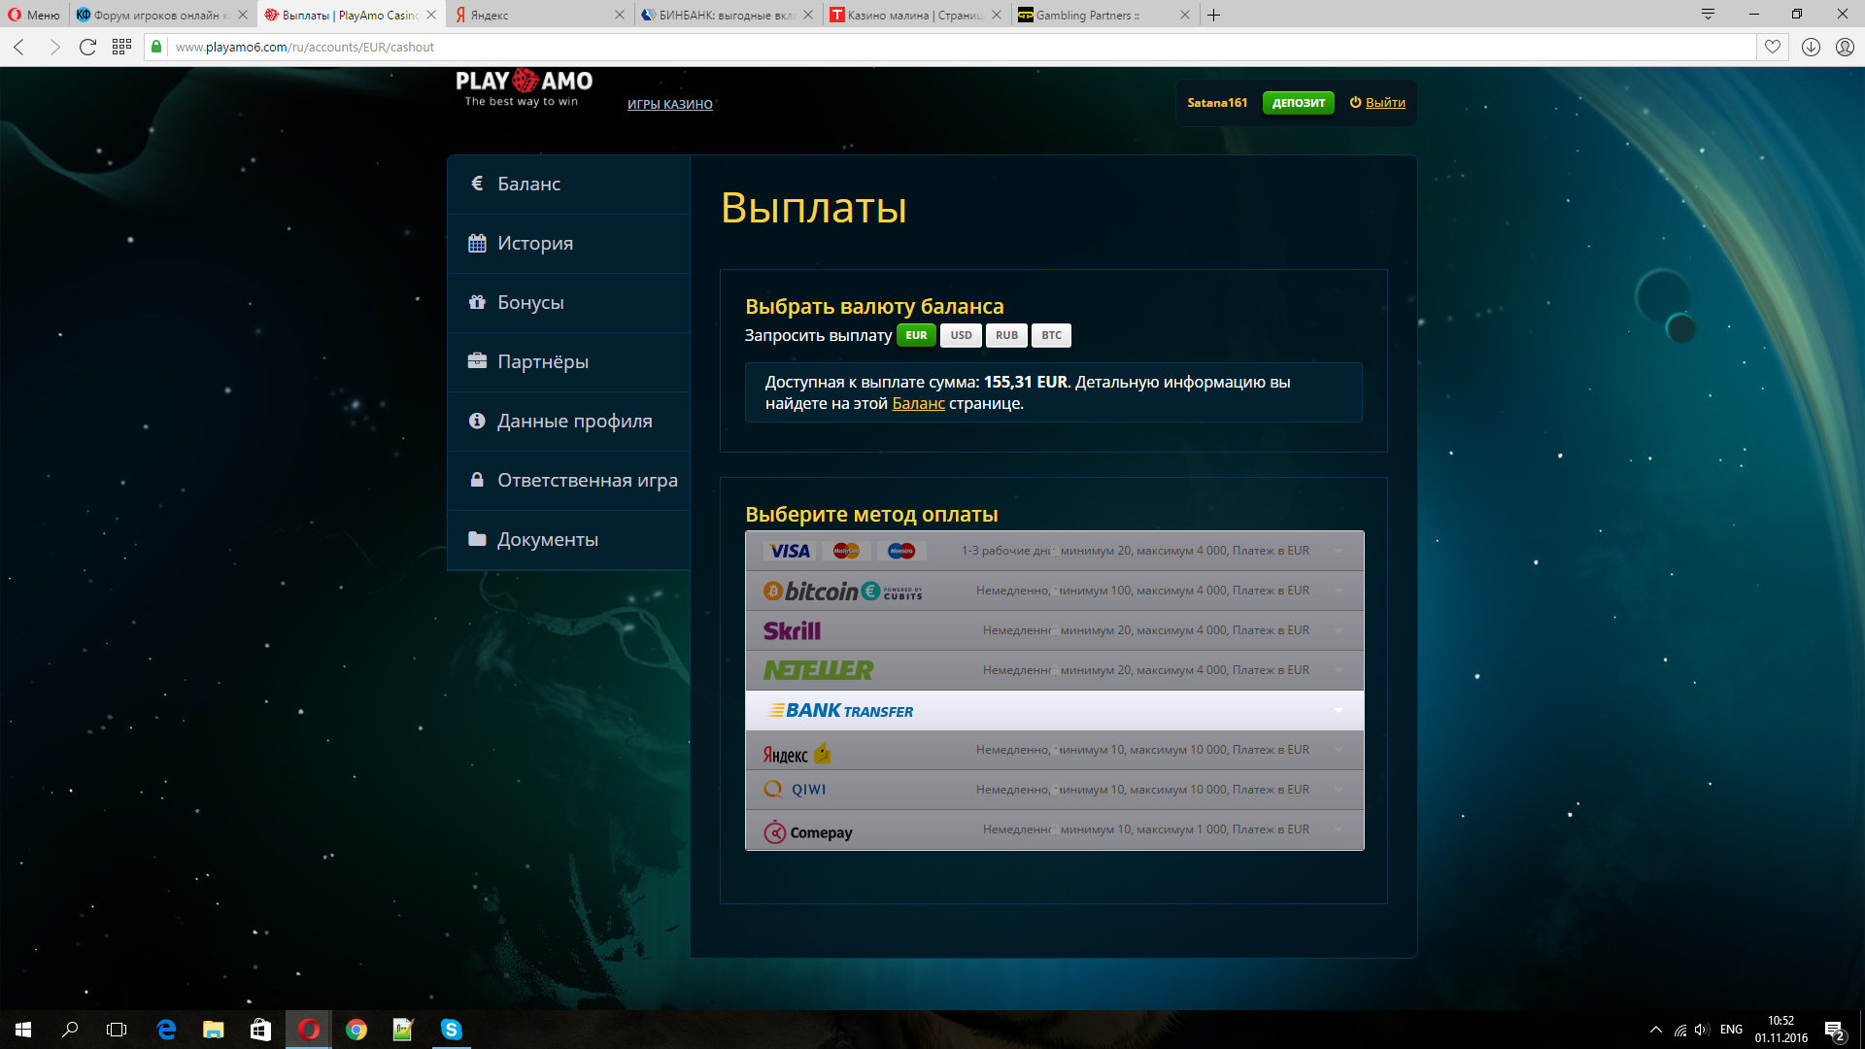Click the green security padlock icon
The height and width of the screenshot is (1049, 1865).
click(x=156, y=47)
